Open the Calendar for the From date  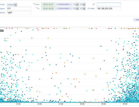click(x=64, y=4)
